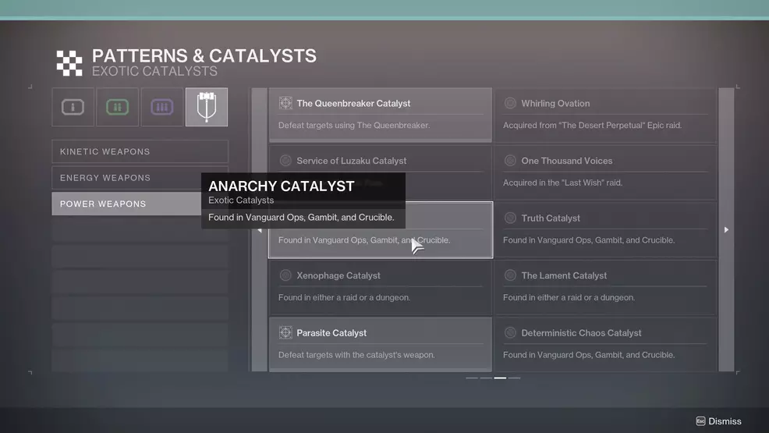Select the 'Defeat targets with the catalyst's weapon.' text
769x433 pixels.
click(x=356, y=354)
